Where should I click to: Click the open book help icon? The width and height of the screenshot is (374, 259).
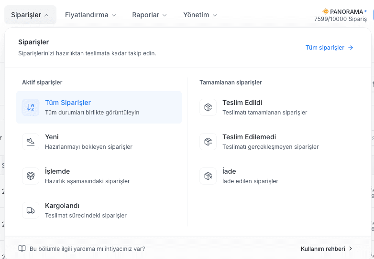tap(22, 249)
